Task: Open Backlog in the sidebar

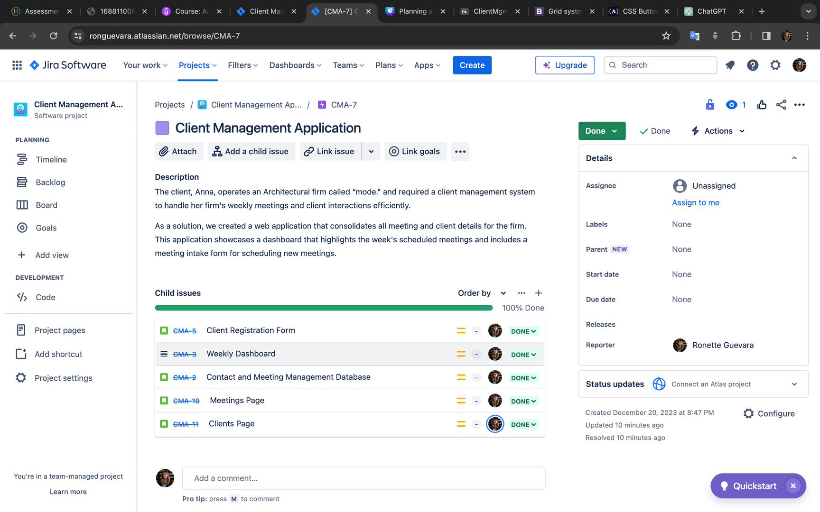Action: click(50, 183)
